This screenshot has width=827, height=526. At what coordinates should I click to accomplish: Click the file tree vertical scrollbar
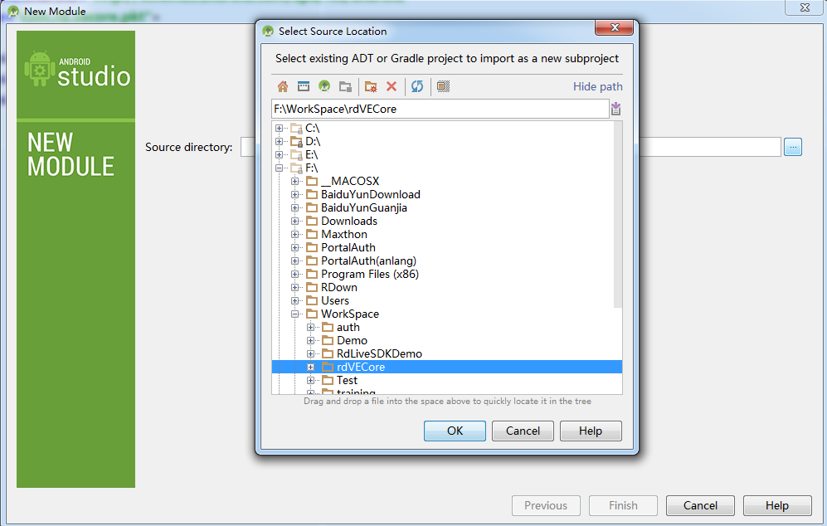pyautogui.click(x=618, y=215)
